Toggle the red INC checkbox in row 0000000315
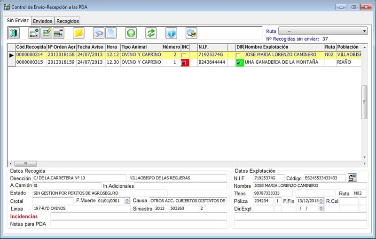 tap(184, 62)
